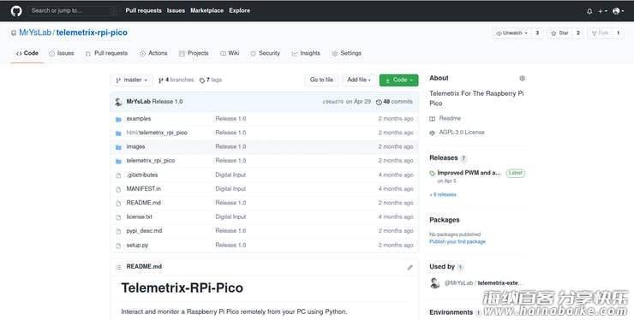The height and width of the screenshot is (320, 634).
Task: Switch to the Projects tab
Action: coord(194,53)
